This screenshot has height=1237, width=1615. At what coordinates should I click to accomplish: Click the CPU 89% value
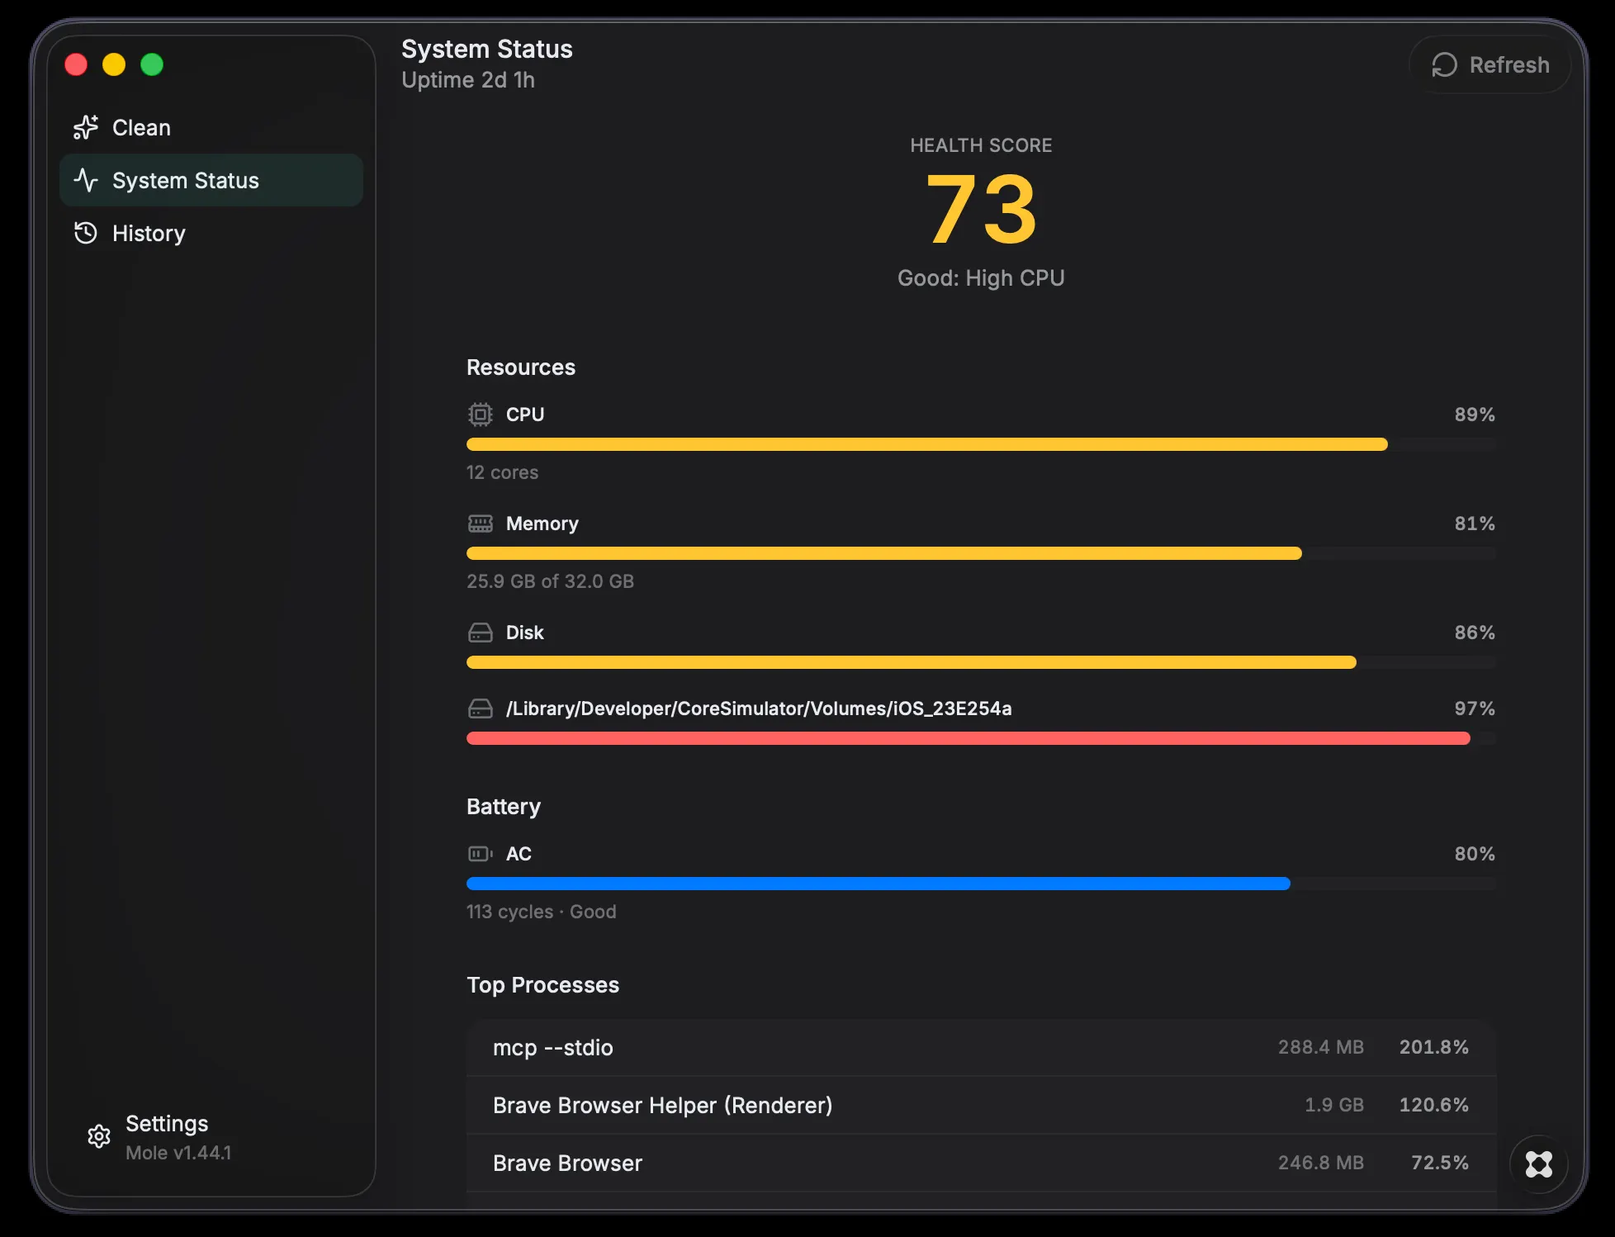coord(1475,415)
